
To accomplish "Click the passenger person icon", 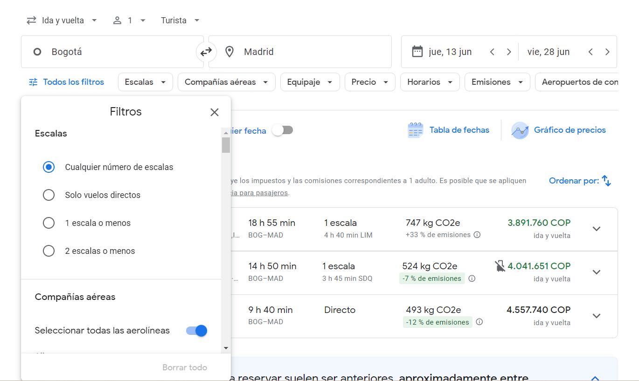I will click(117, 20).
